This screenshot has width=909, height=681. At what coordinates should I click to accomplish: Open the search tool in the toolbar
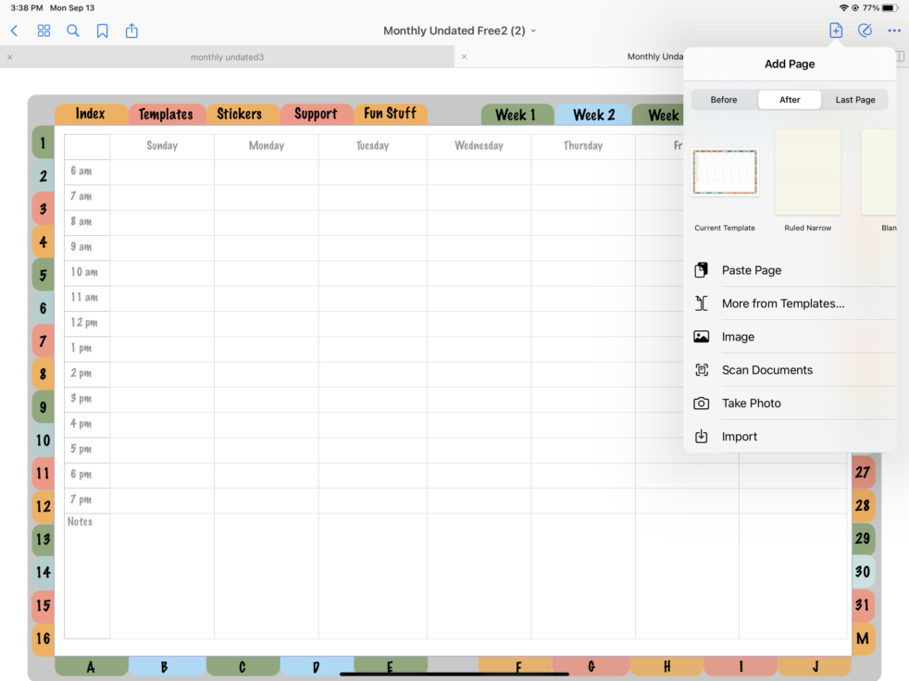coord(73,31)
